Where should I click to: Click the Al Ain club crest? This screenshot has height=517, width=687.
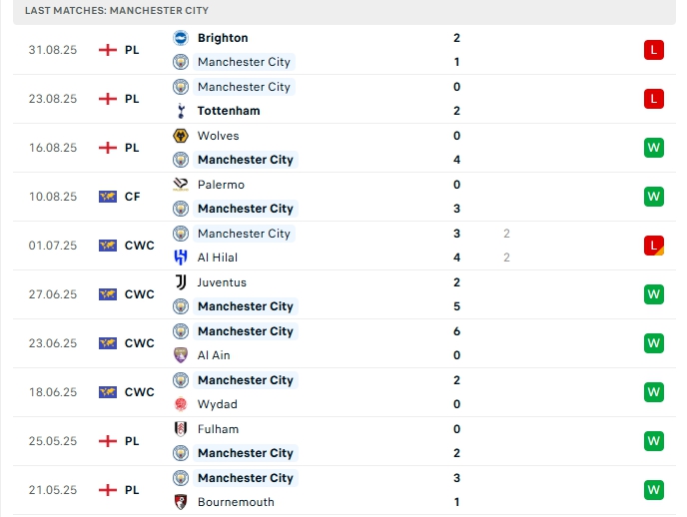pos(181,355)
